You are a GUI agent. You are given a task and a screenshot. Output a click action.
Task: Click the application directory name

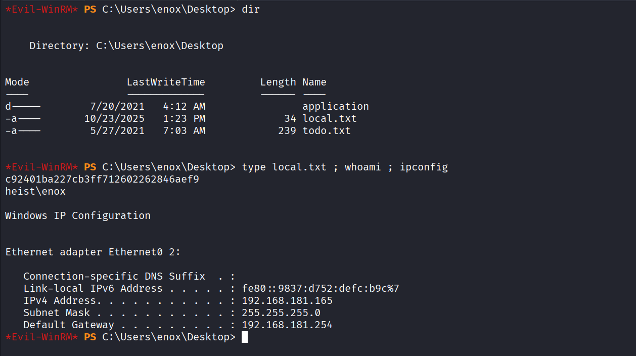335,107
